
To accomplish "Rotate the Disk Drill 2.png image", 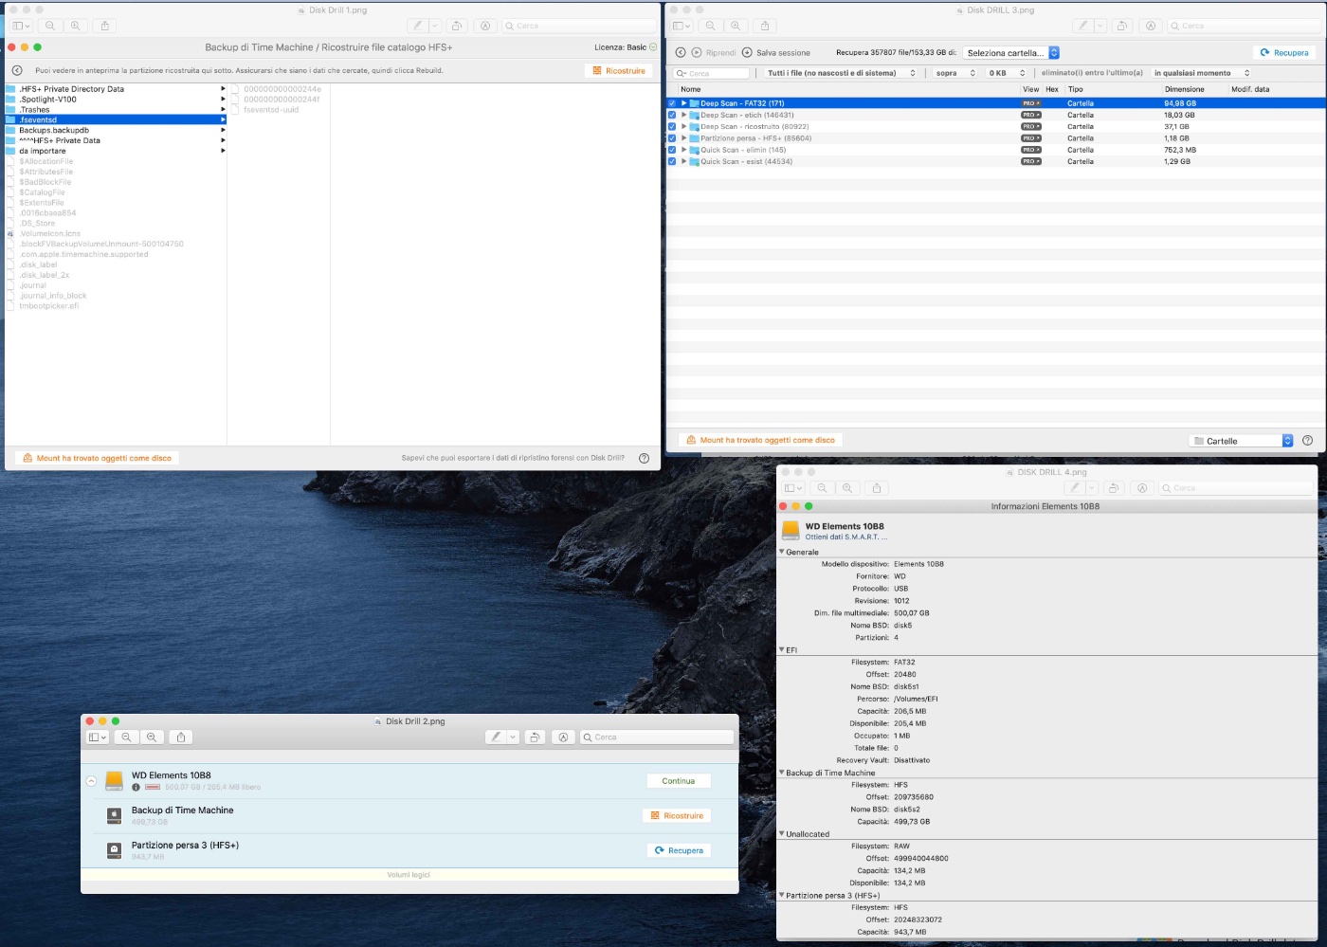I will point(536,737).
